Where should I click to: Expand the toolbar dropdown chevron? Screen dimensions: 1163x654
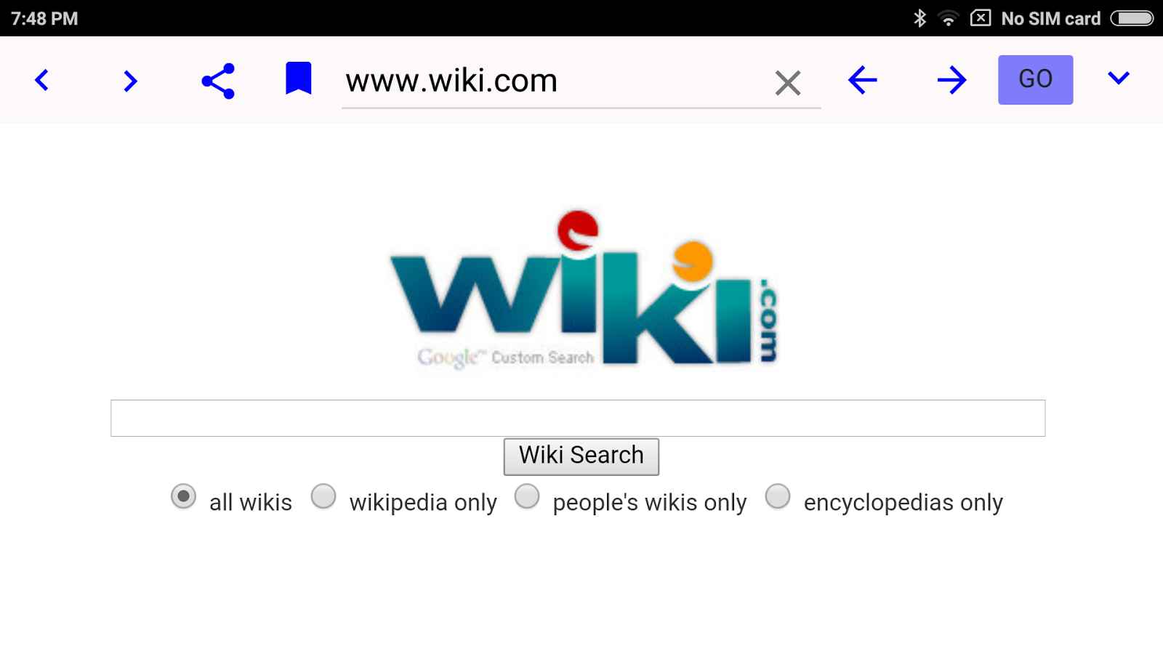(x=1119, y=78)
